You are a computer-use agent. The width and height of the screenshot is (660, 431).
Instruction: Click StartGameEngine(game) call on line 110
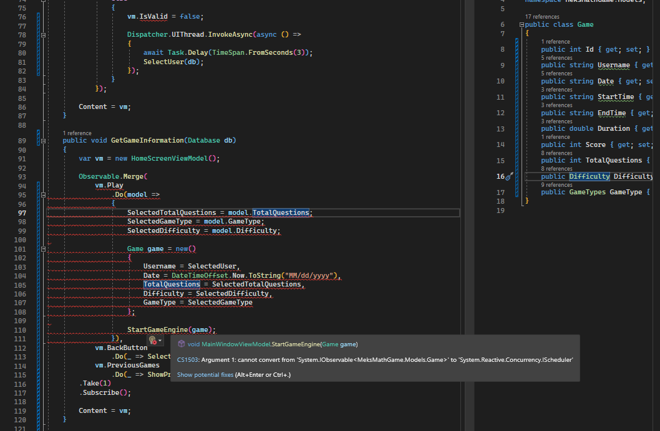pos(171,329)
